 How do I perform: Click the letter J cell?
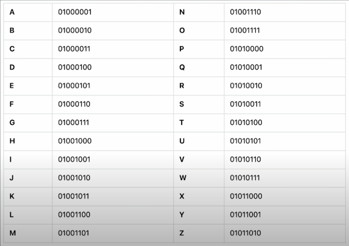[x=28, y=178]
